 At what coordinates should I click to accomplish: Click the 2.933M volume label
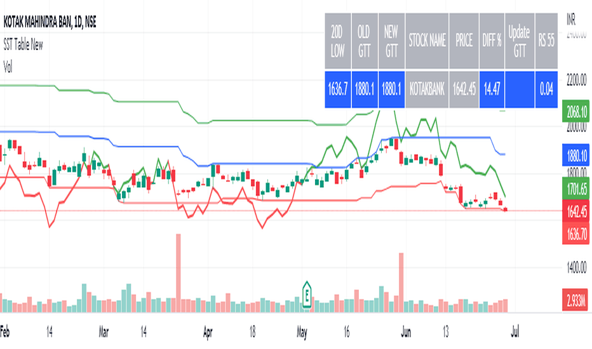575,300
